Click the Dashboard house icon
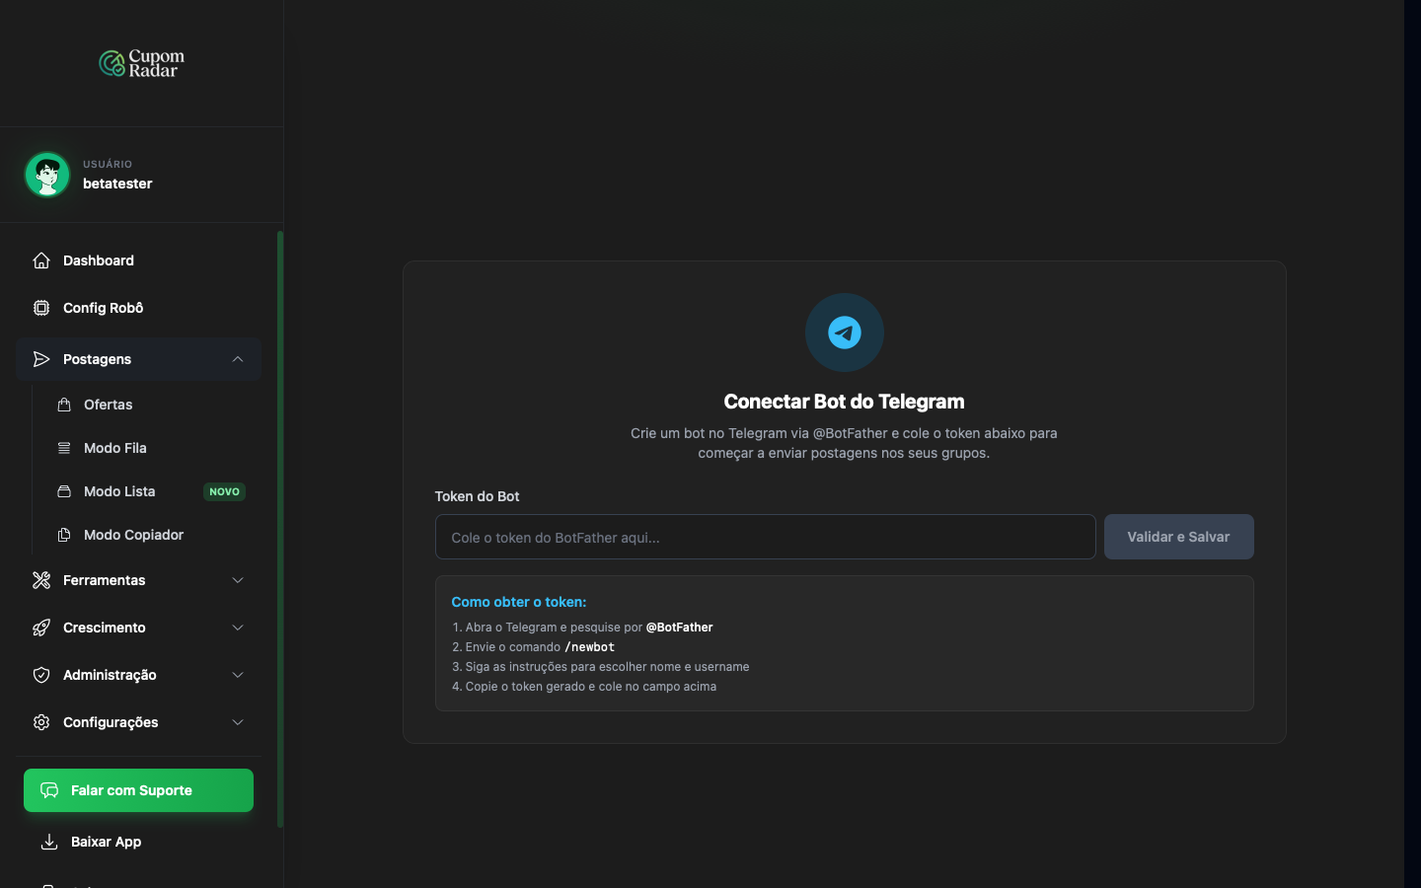1421x888 pixels. point(41,260)
